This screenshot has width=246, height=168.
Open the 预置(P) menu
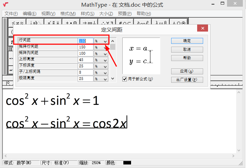coord(125,14)
